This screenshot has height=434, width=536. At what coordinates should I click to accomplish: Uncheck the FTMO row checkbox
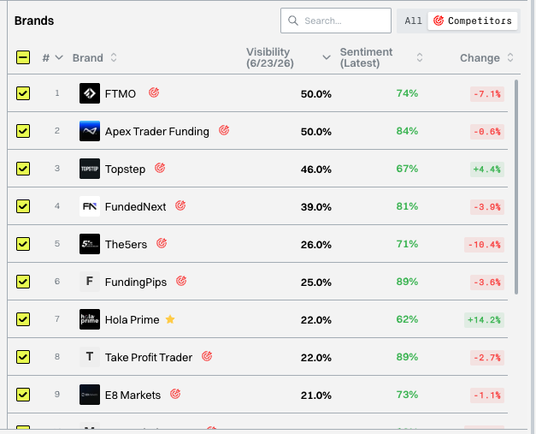(23, 93)
